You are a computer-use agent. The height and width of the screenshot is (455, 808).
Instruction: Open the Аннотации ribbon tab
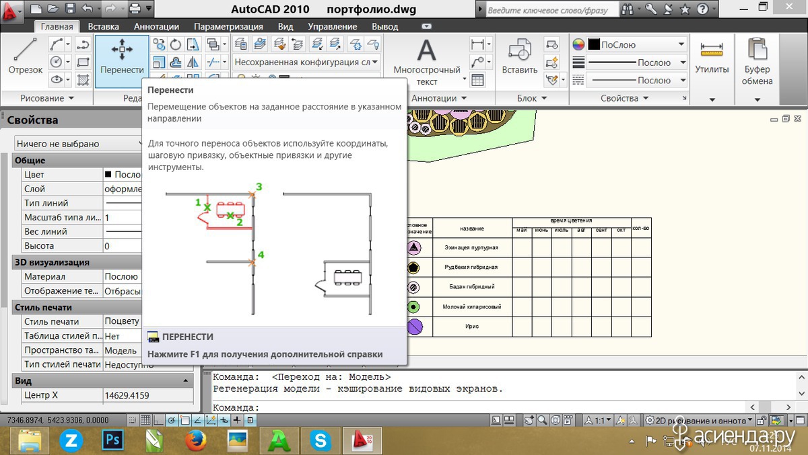click(156, 26)
